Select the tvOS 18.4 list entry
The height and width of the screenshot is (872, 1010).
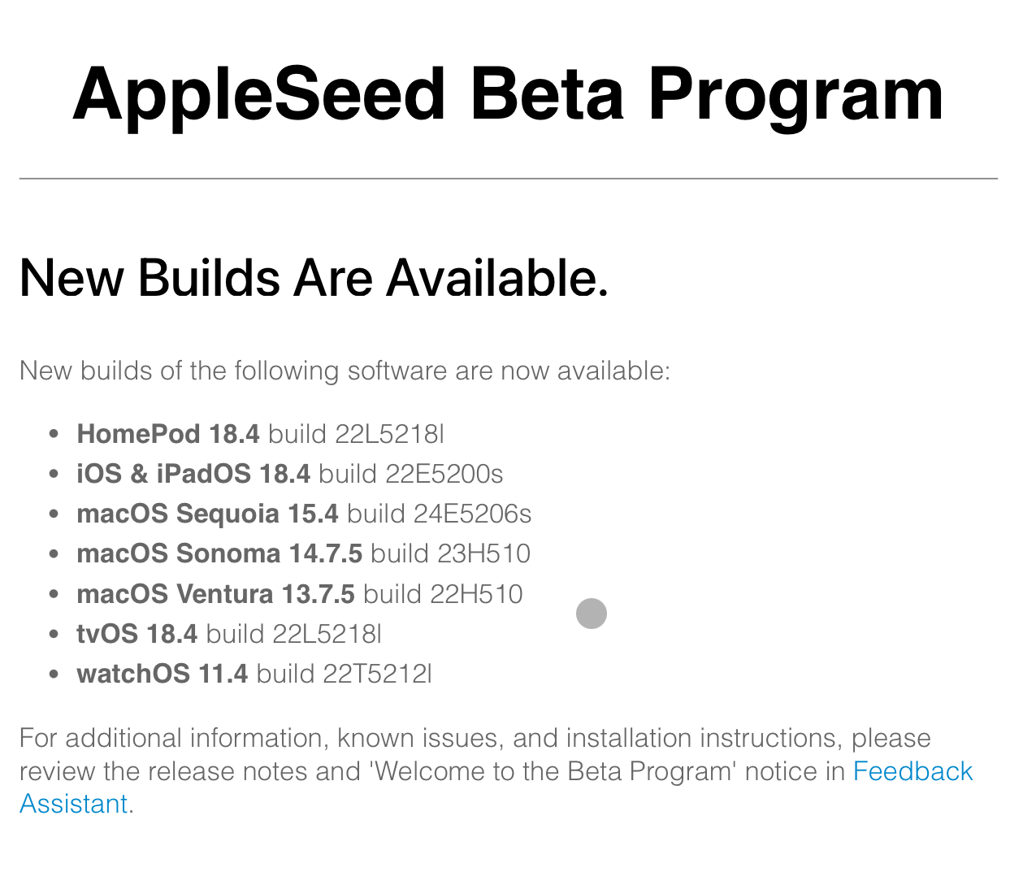tap(137, 633)
